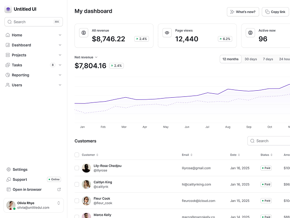
Task: Click the Page views 6.2% change badge
Action: [225, 39]
